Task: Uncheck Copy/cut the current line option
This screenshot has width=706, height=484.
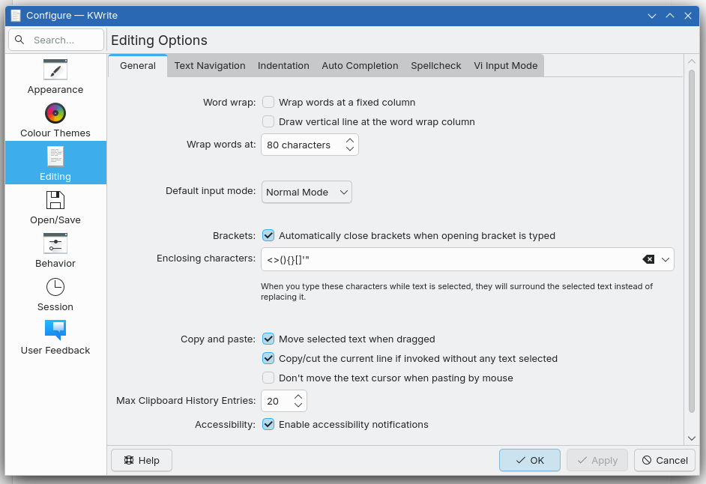Action: coord(268,358)
